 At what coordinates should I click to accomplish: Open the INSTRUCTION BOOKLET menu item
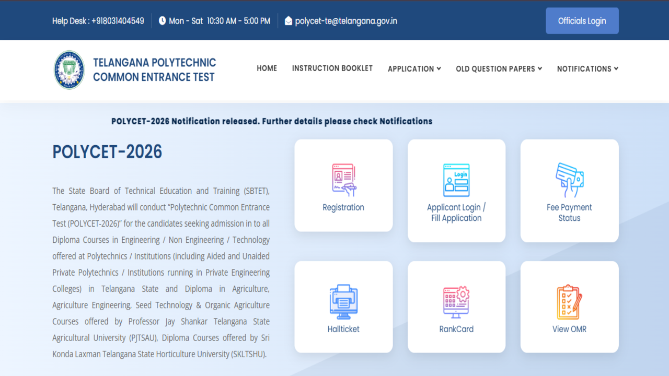point(332,68)
